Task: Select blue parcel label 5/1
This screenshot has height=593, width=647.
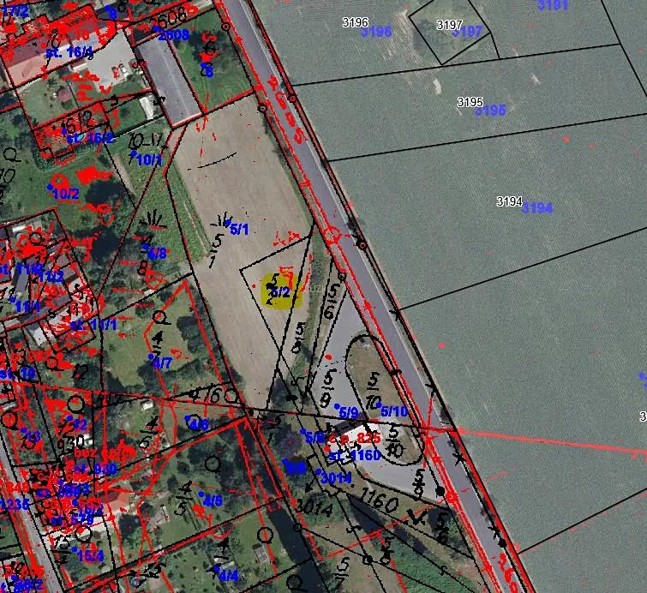Action: 239,230
